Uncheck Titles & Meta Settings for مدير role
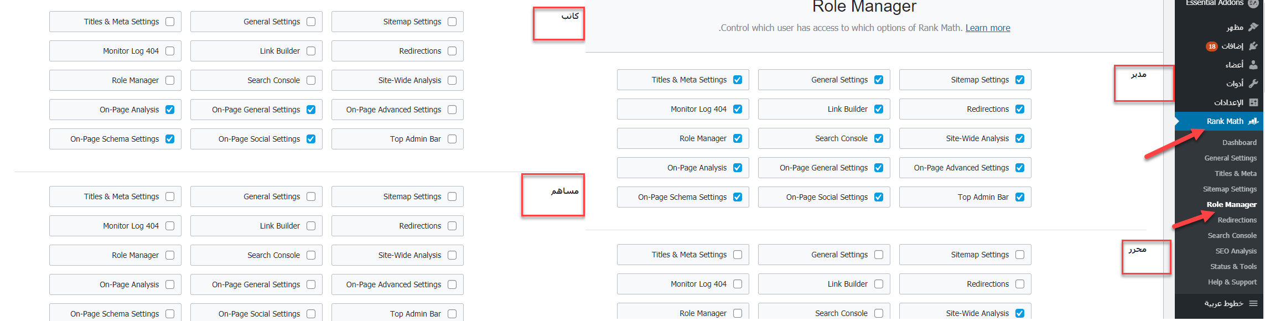The image size is (1265, 321). [x=738, y=80]
